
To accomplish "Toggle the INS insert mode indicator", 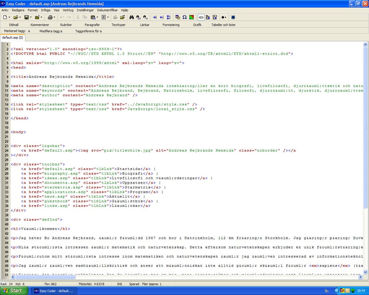I will 120,284.
